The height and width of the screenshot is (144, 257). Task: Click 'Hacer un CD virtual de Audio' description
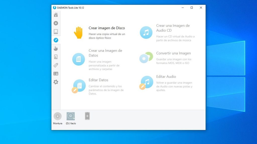(175, 38)
